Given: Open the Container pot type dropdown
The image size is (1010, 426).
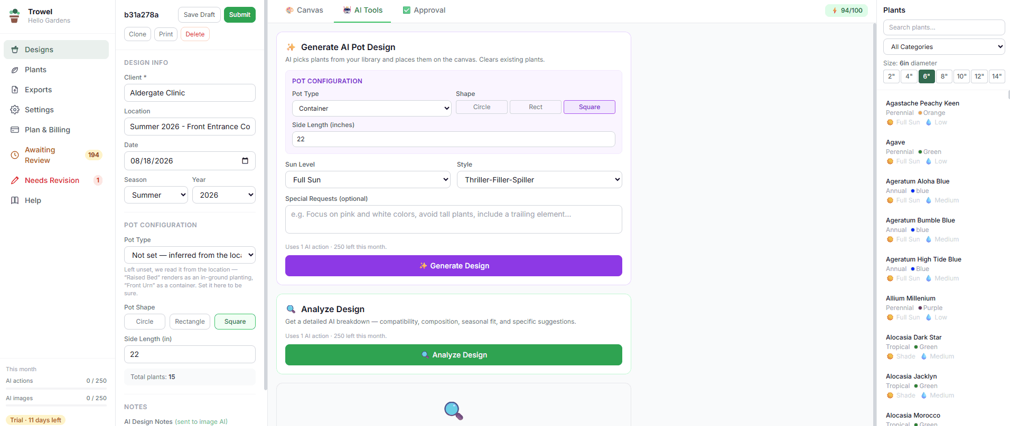Looking at the screenshot, I should pos(372,109).
